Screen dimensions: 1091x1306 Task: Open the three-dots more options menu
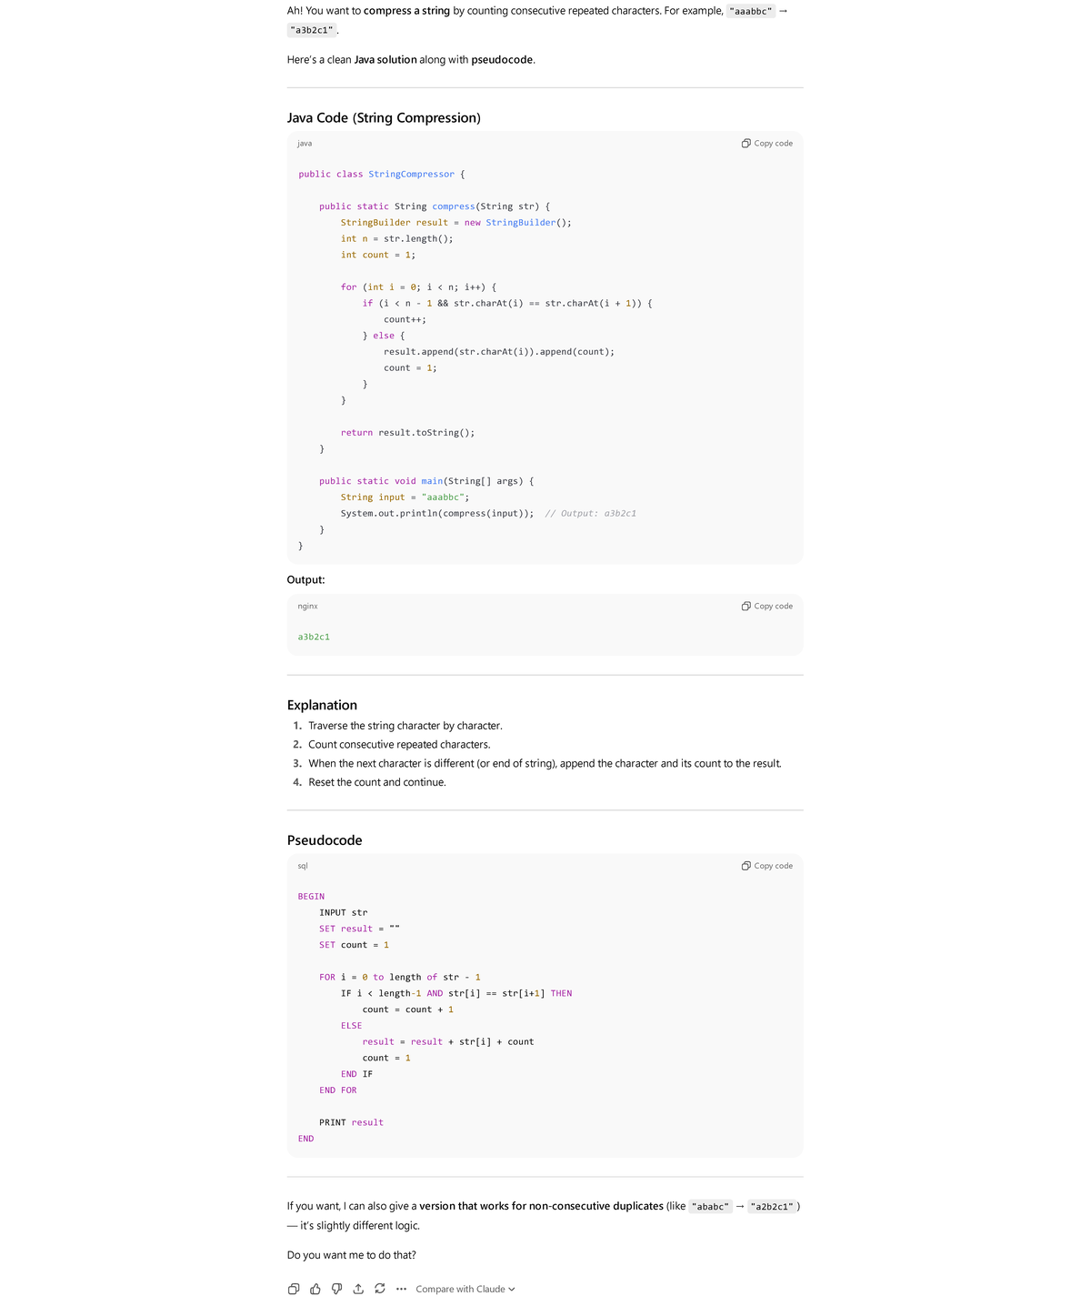point(401,1289)
